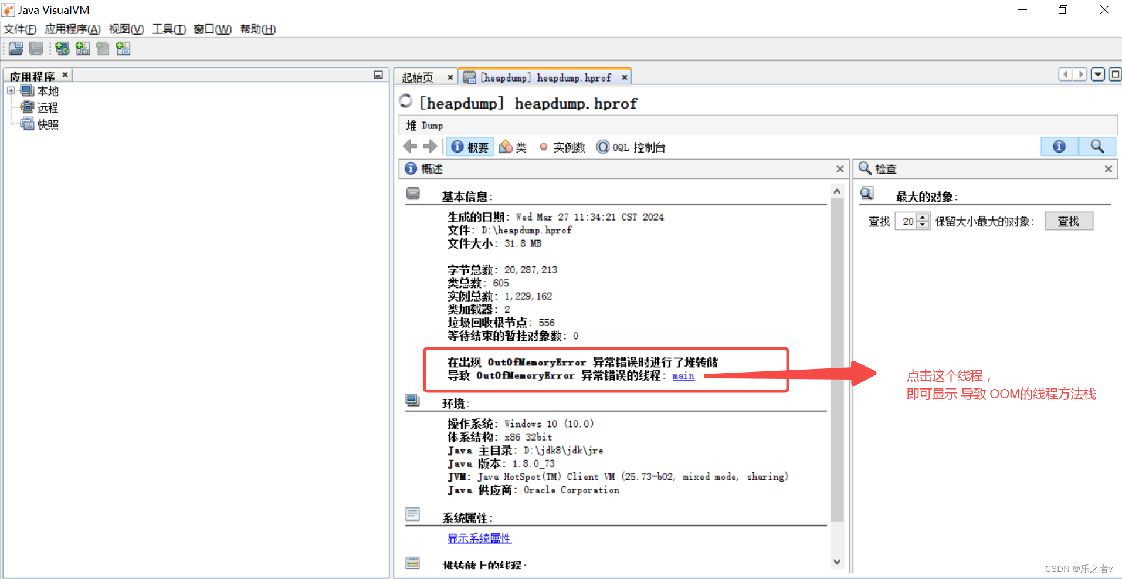Close the 概述 overview panel

(x=840, y=169)
